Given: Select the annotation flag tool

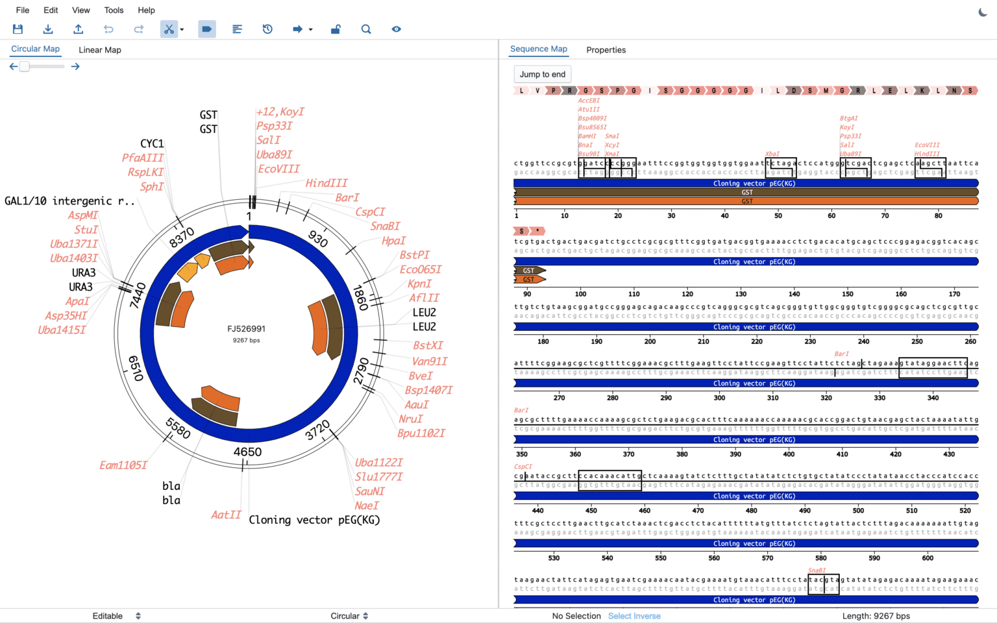Looking at the screenshot, I should 206,29.
